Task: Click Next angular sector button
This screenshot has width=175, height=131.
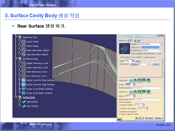Action: (155, 64)
